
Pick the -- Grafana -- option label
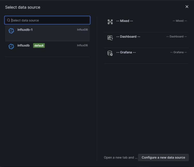[126, 52]
